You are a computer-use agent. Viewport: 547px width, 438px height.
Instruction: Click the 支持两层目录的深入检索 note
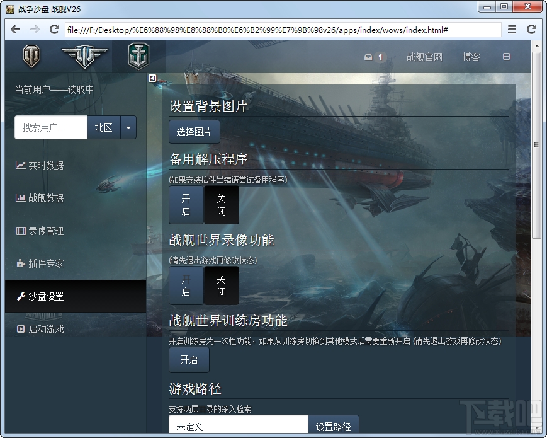210,408
